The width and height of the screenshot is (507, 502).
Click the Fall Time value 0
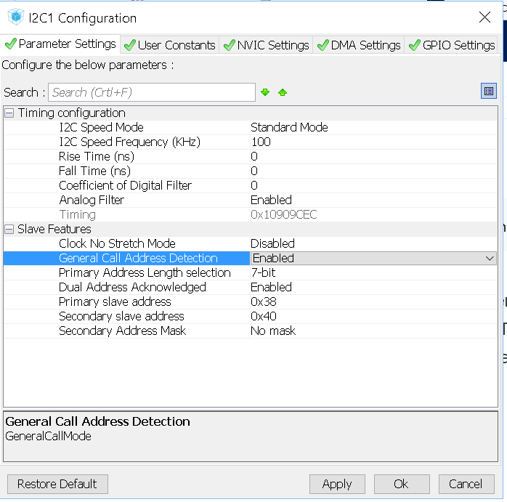coord(254,171)
